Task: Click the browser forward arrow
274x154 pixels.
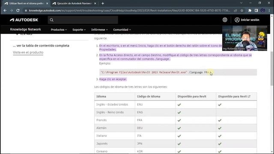Action: (x=12, y=10)
